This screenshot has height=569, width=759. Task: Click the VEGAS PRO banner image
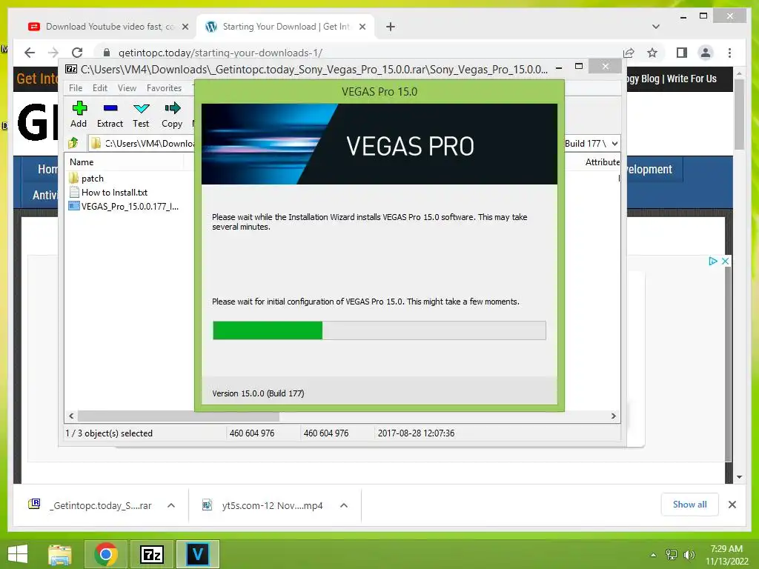[379, 144]
